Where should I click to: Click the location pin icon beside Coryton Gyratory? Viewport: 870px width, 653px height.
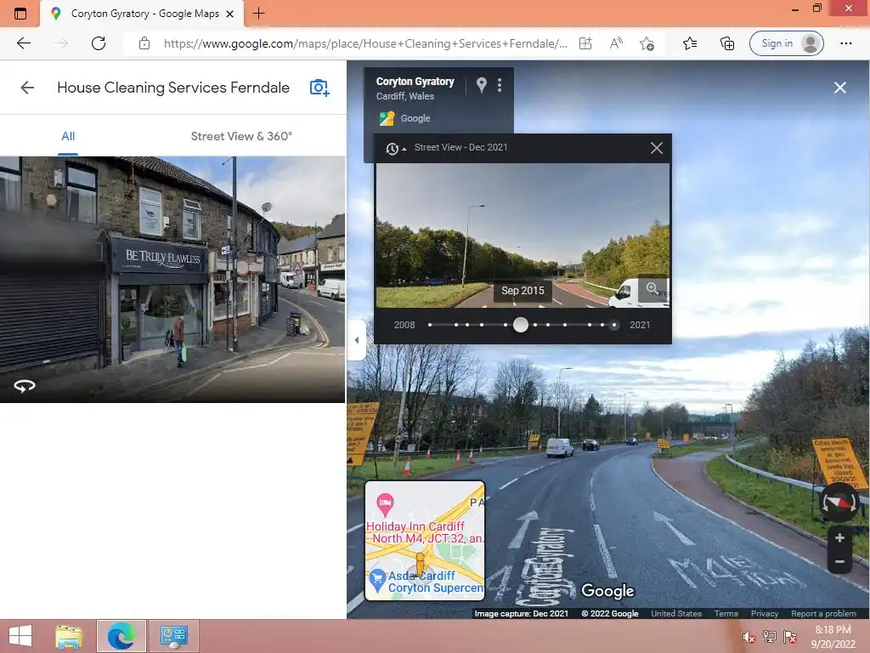(x=482, y=85)
